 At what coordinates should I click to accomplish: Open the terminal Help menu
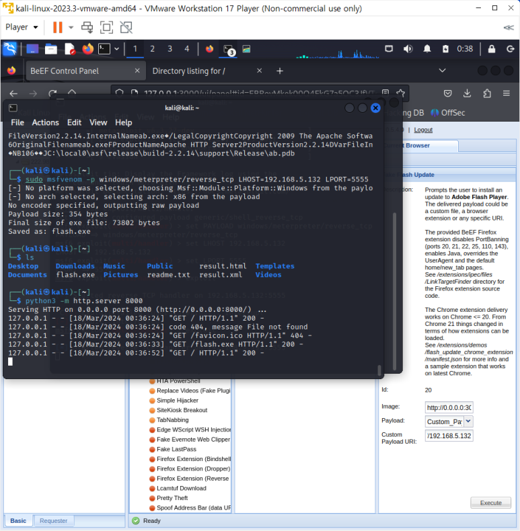coord(123,122)
